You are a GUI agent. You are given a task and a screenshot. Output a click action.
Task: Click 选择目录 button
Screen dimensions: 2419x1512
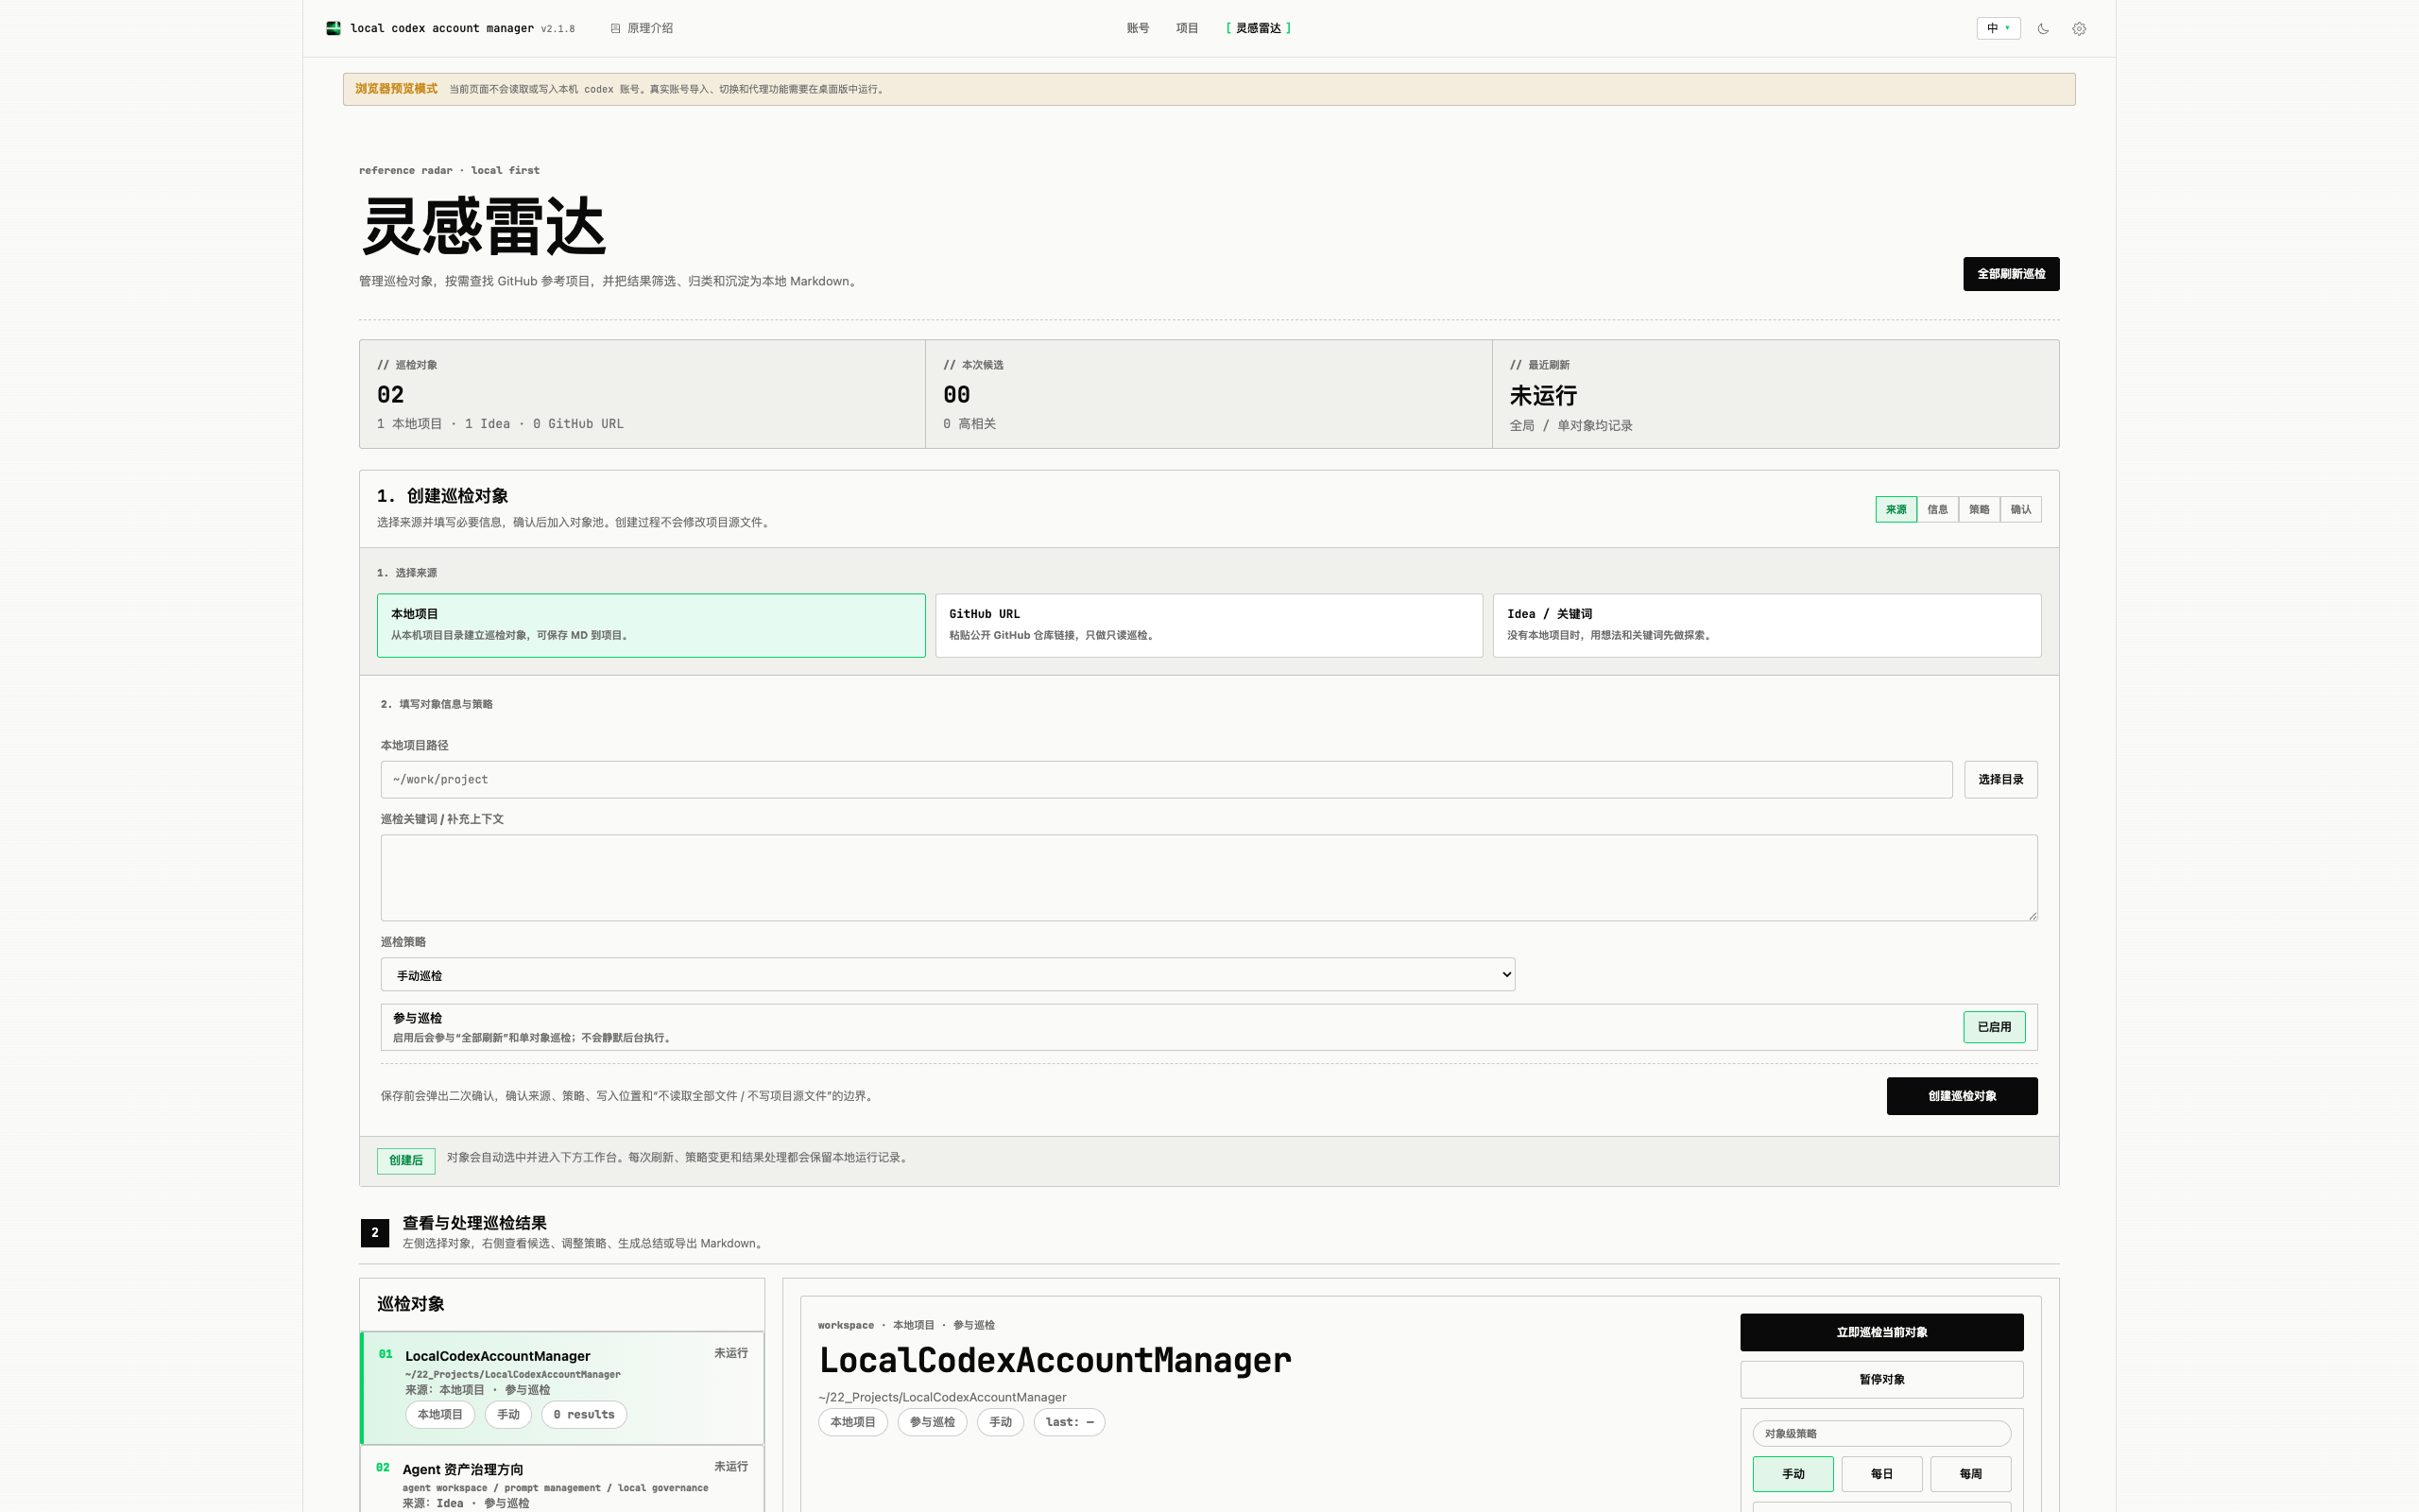coord(2000,780)
